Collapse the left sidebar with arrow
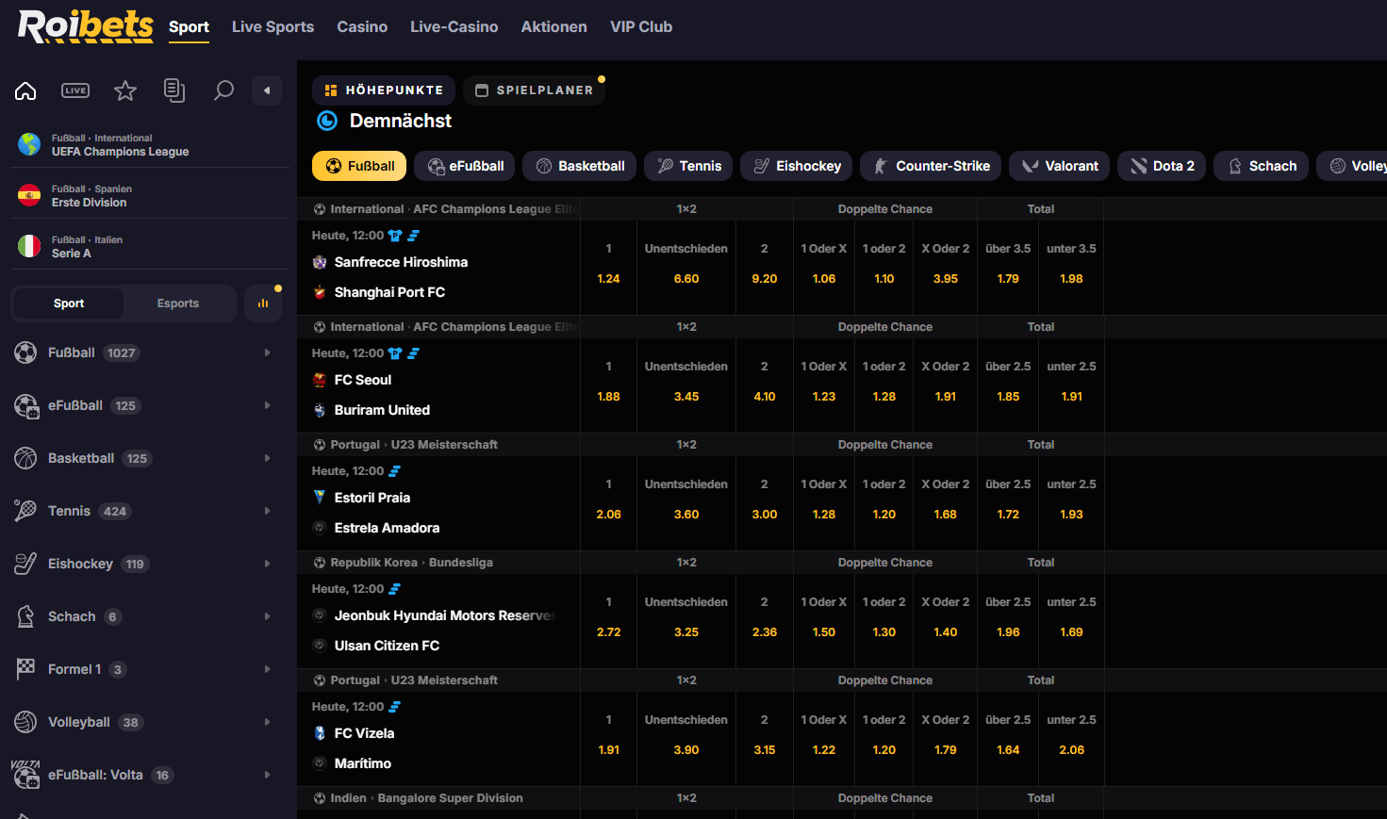Image resolution: width=1387 pixels, height=819 pixels. pyautogui.click(x=267, y=90)
